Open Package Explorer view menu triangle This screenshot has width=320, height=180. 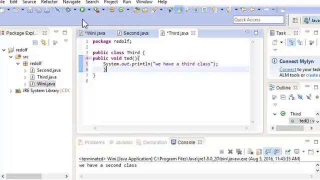(66, 41)
